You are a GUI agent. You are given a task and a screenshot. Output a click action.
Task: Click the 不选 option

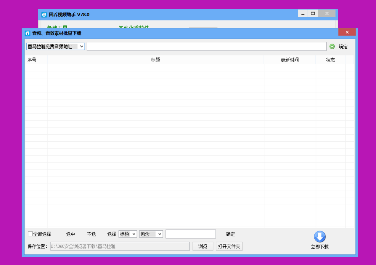pos(91,234)
